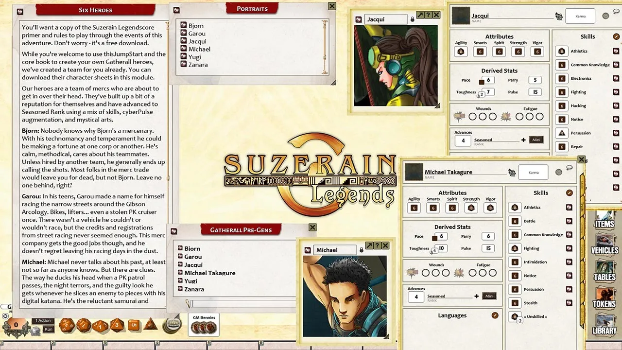Click the 1 Action button
622x350 pixels.
pyautogui.click(x=43, y=321)
